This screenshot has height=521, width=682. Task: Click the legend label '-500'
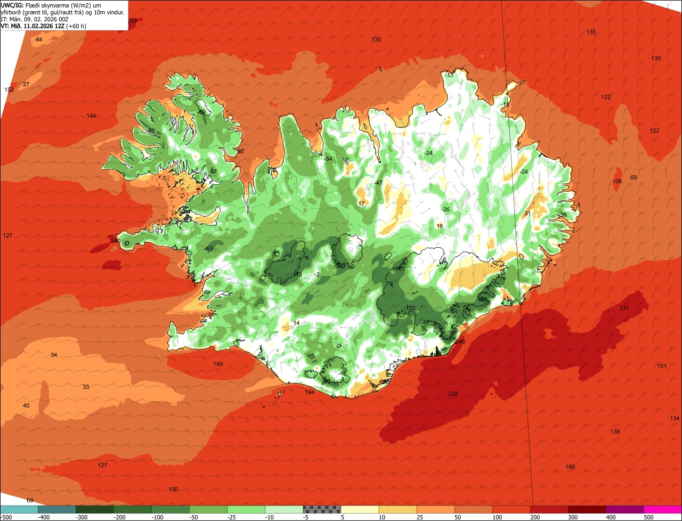[x=6, y=517]
